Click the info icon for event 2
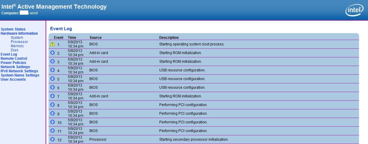This screenshot has height=144, width=368. coord(52,53)
